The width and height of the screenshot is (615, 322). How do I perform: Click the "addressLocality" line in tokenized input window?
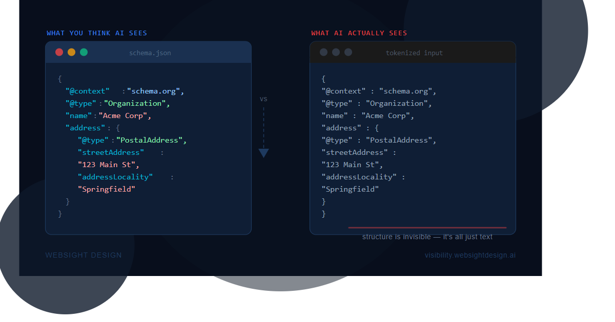point(363,177)
